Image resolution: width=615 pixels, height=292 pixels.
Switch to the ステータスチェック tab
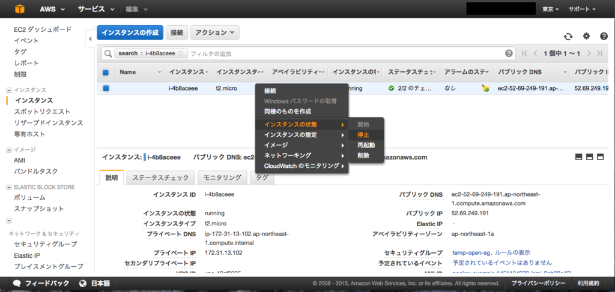click(x=160, y=177)
